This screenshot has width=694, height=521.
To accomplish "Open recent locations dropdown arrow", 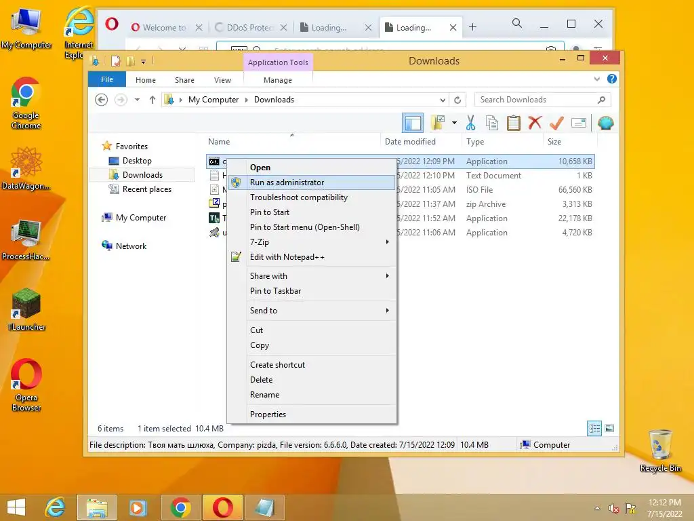I will click(x=137, y=100).
